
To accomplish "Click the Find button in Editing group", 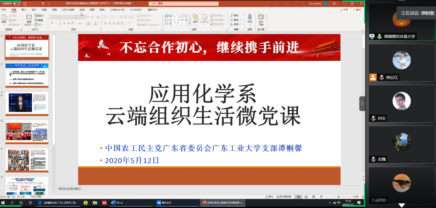I will pyautogui.click(x=236, y=15).
